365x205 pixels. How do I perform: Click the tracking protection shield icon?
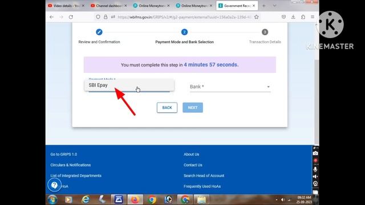98,17
